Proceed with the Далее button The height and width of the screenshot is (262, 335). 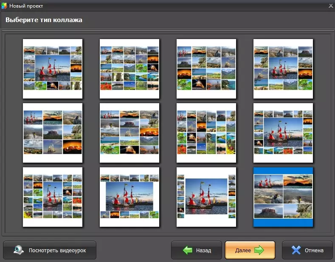[x=250, y=250]
